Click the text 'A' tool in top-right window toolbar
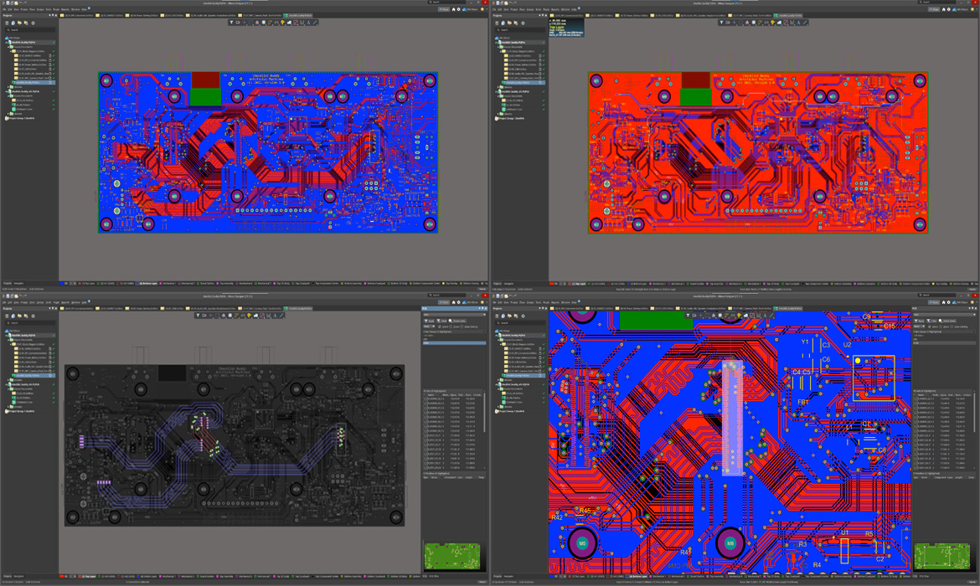Screen dimensions: 980x586 [798, 23]
